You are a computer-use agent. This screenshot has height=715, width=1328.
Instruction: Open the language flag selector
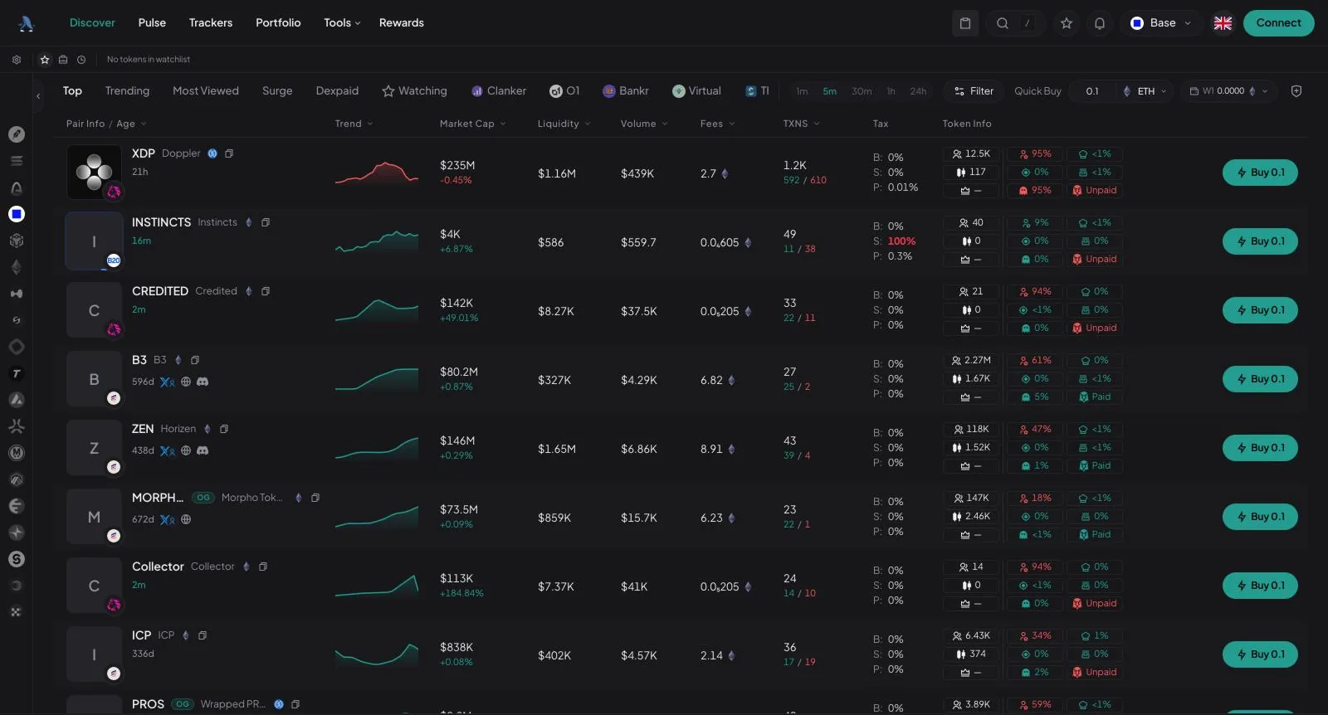click(x=1223, y=23)
